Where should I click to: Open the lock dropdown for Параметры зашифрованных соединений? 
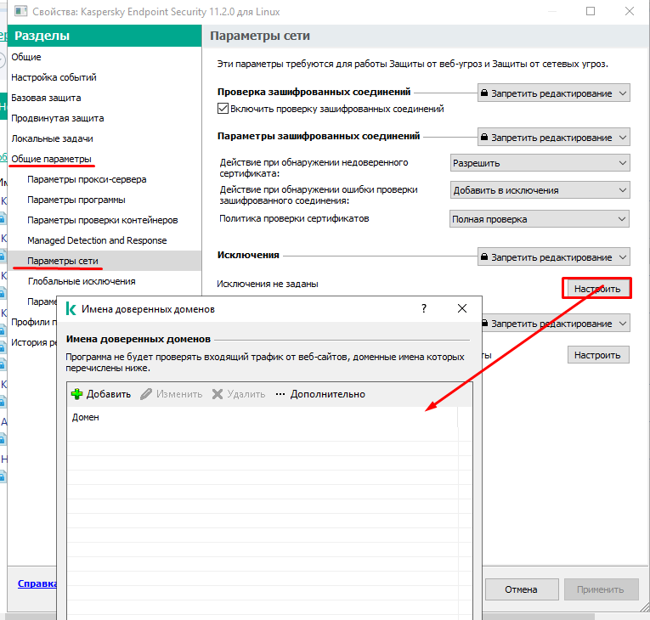(x=553, y=137)
